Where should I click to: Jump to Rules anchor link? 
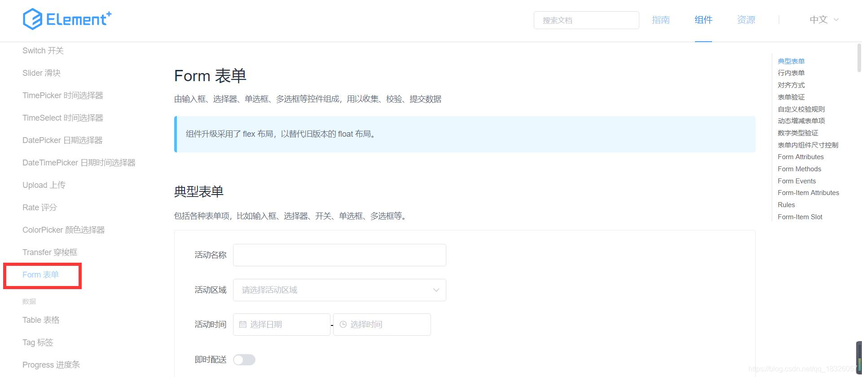tap(786, 205)
